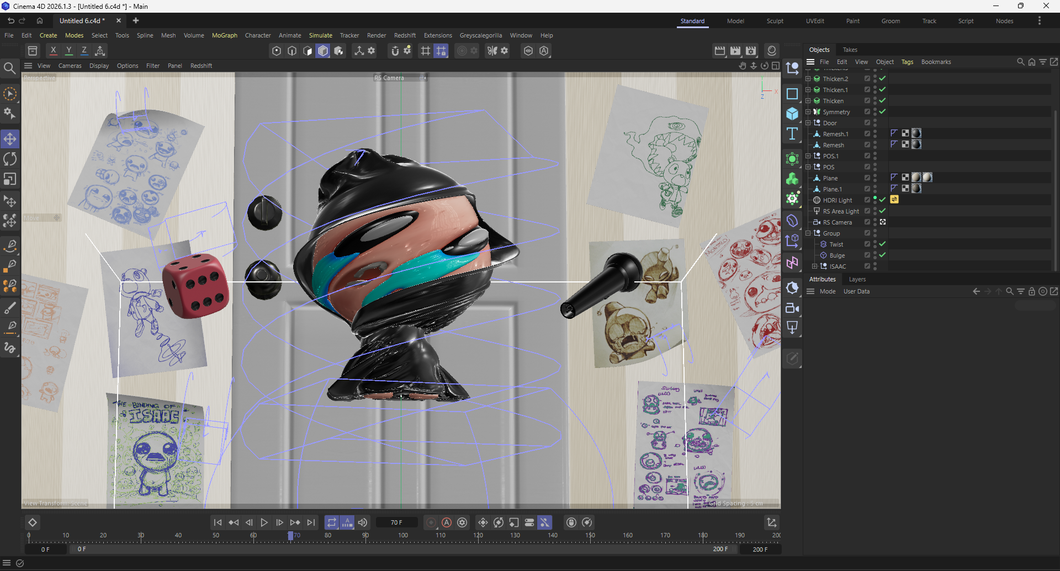
Task: Expand the Symmetry object
Action: 808,111
